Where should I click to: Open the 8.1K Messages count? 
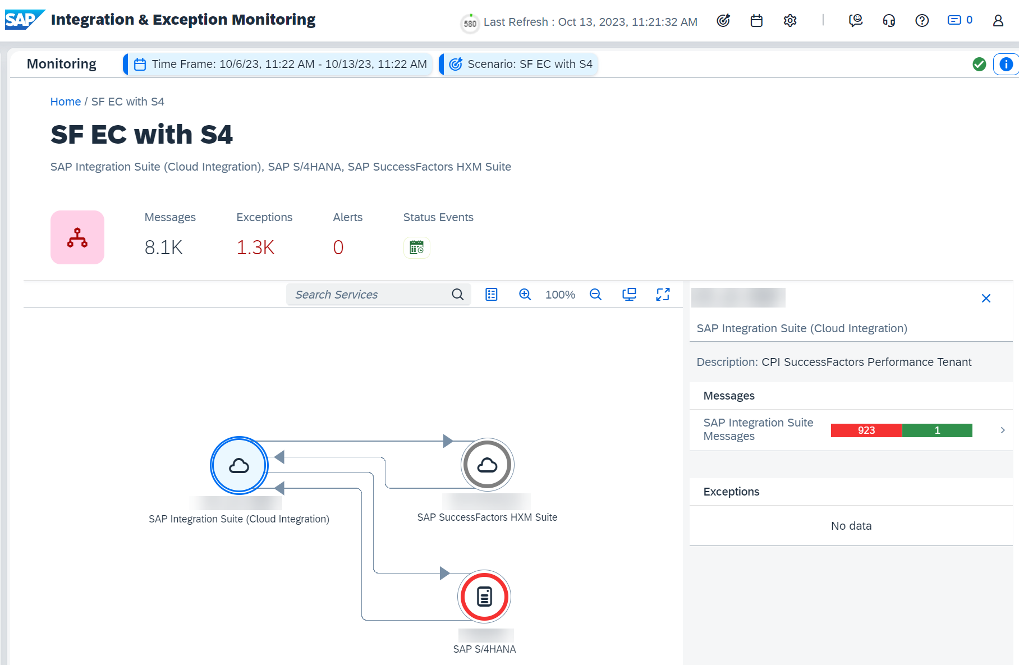tap(164, 247)
